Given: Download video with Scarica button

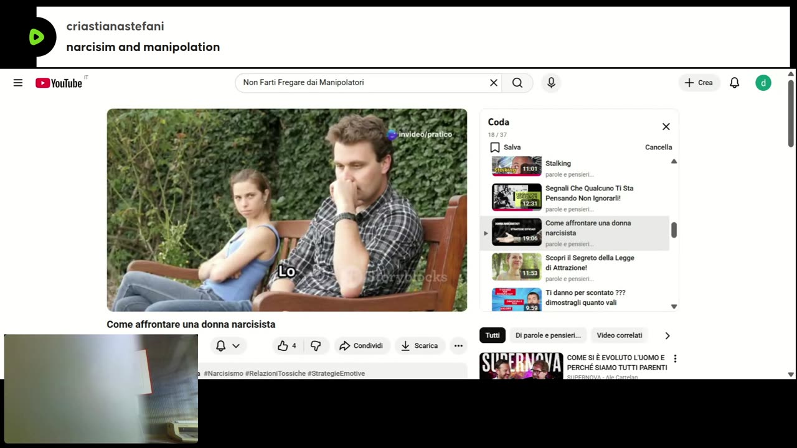Looking at the screenshot, I should 420,346.
